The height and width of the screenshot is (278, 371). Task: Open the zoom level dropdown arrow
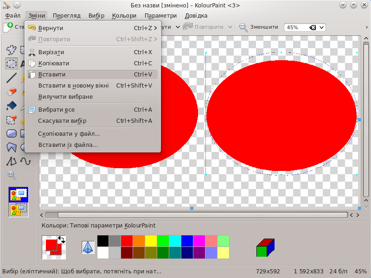(x=321, y=27)
